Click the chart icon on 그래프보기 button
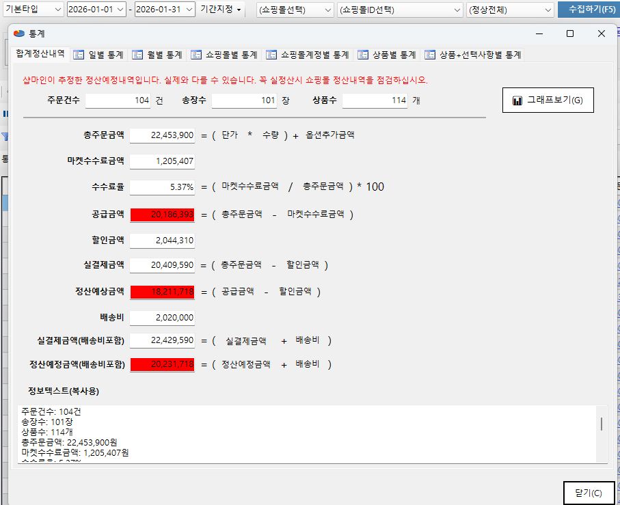 pos(517,101)
